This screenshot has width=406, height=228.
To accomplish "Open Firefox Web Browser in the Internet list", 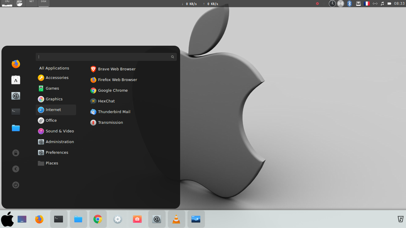I will (114, 80).
